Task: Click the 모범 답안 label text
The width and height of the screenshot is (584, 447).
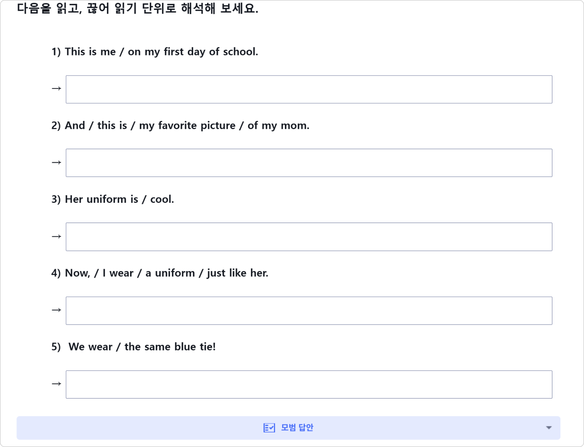Action: (297, 428)
